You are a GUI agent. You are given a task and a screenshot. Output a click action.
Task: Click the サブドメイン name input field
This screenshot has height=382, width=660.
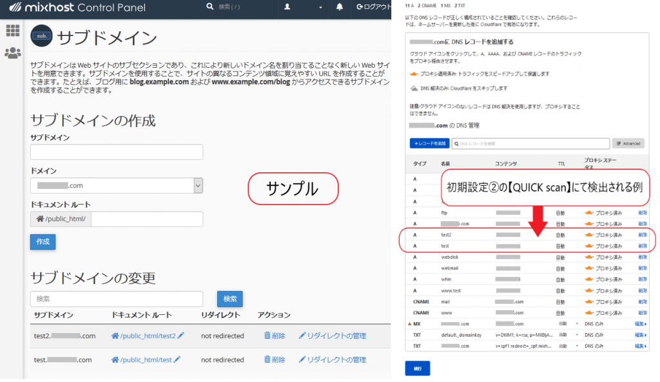coord(117,152)
